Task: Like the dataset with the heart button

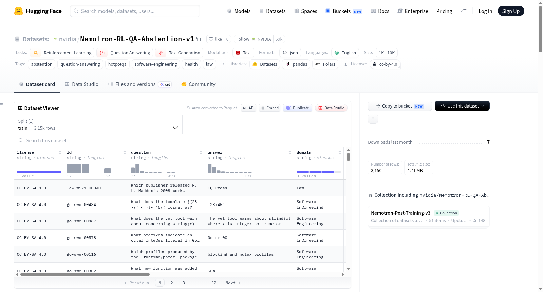Action: [x=215, y=39]
